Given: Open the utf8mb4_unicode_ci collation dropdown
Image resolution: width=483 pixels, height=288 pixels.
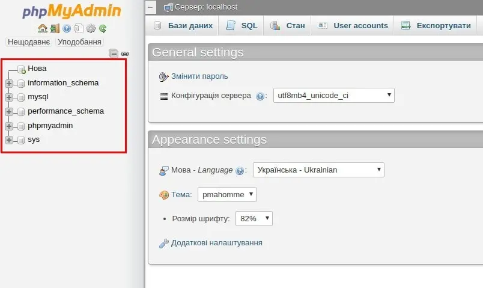Looking at the screenshot, I should coord(333,96).
